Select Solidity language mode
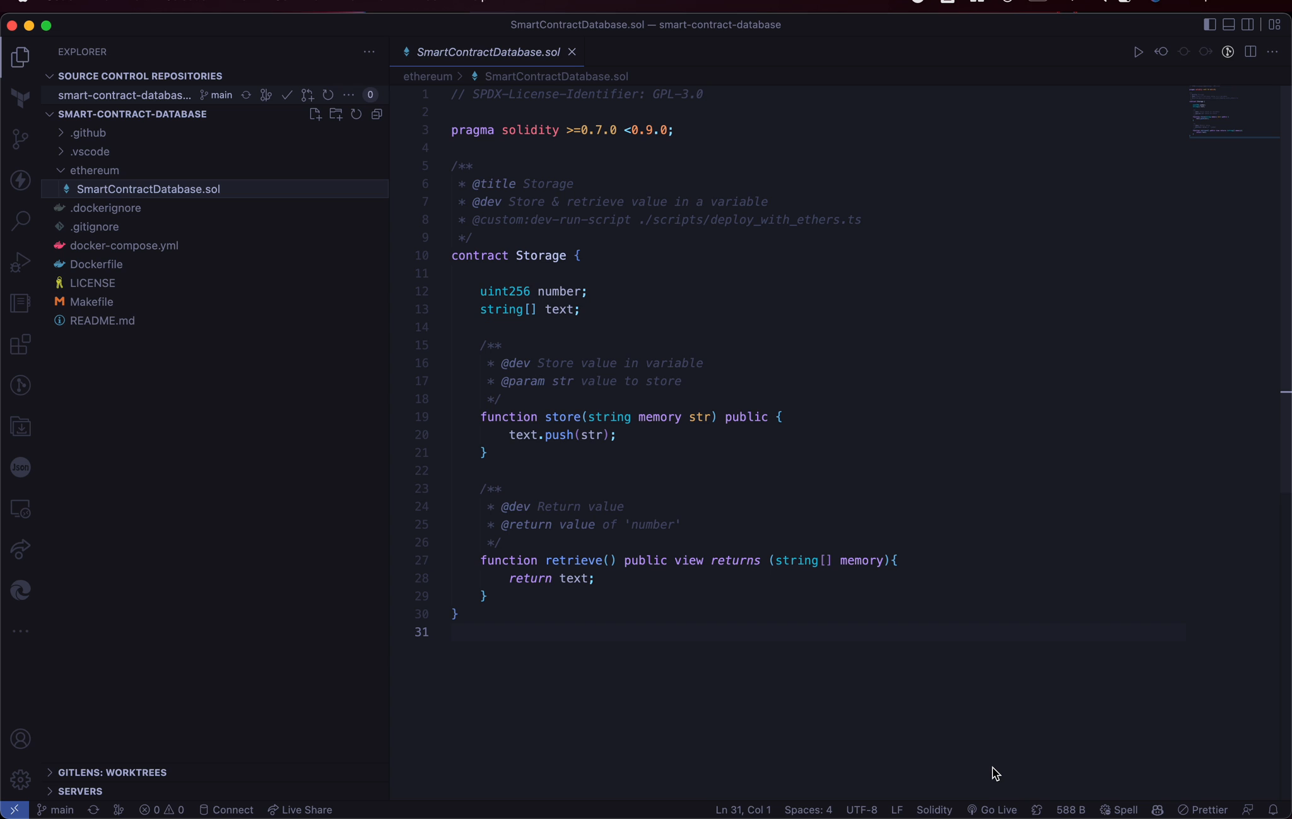 coord(934,810)
